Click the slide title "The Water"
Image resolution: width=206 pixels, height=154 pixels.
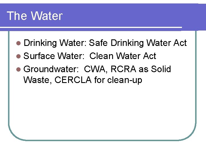tap(35, 16)
